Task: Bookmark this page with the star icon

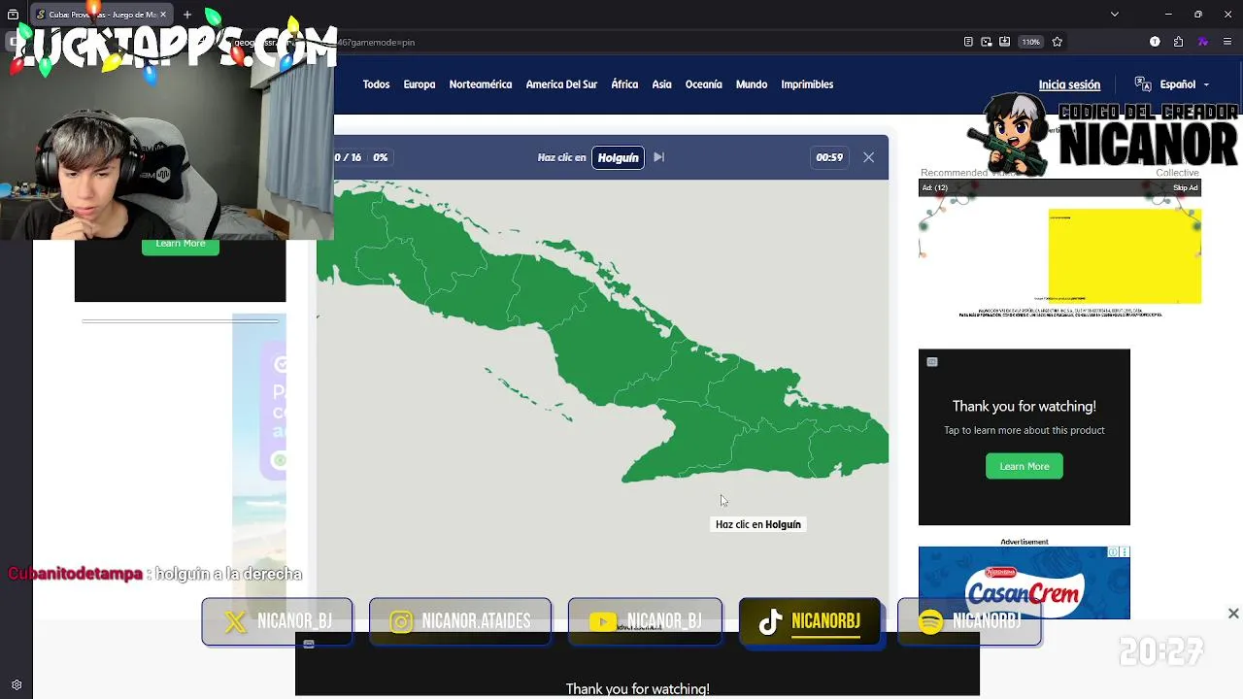Action: 1058,42
